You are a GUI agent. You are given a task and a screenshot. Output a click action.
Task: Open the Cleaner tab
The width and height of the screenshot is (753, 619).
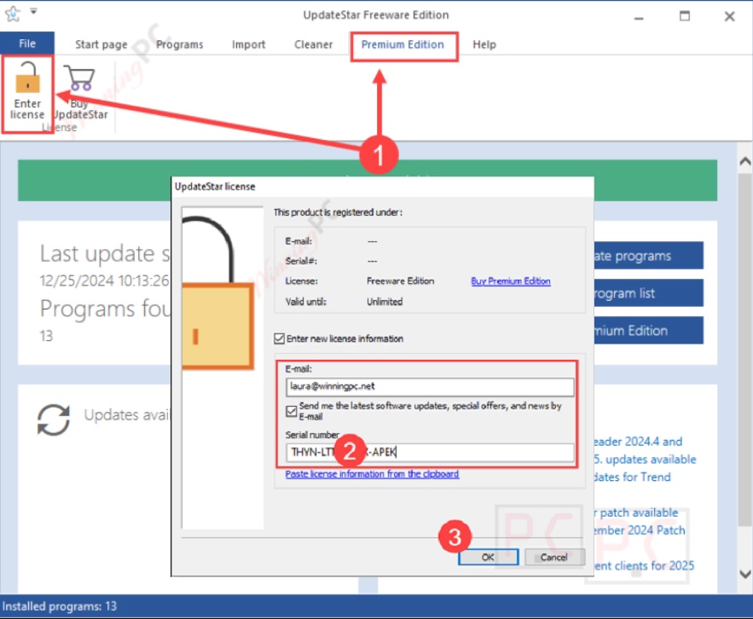point(313,44)
